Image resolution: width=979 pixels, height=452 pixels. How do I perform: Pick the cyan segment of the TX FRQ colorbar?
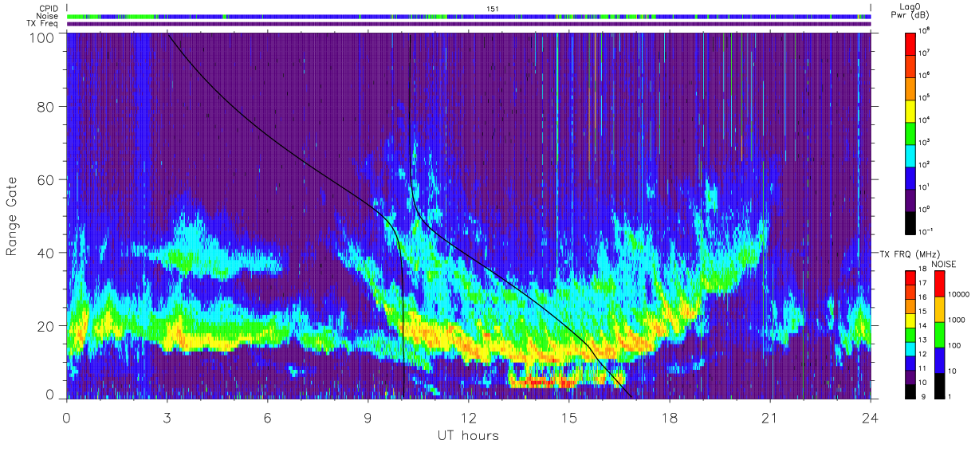pos(912,349)
